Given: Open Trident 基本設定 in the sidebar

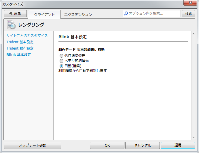Looking at the screenshot, I should (20, 42).
